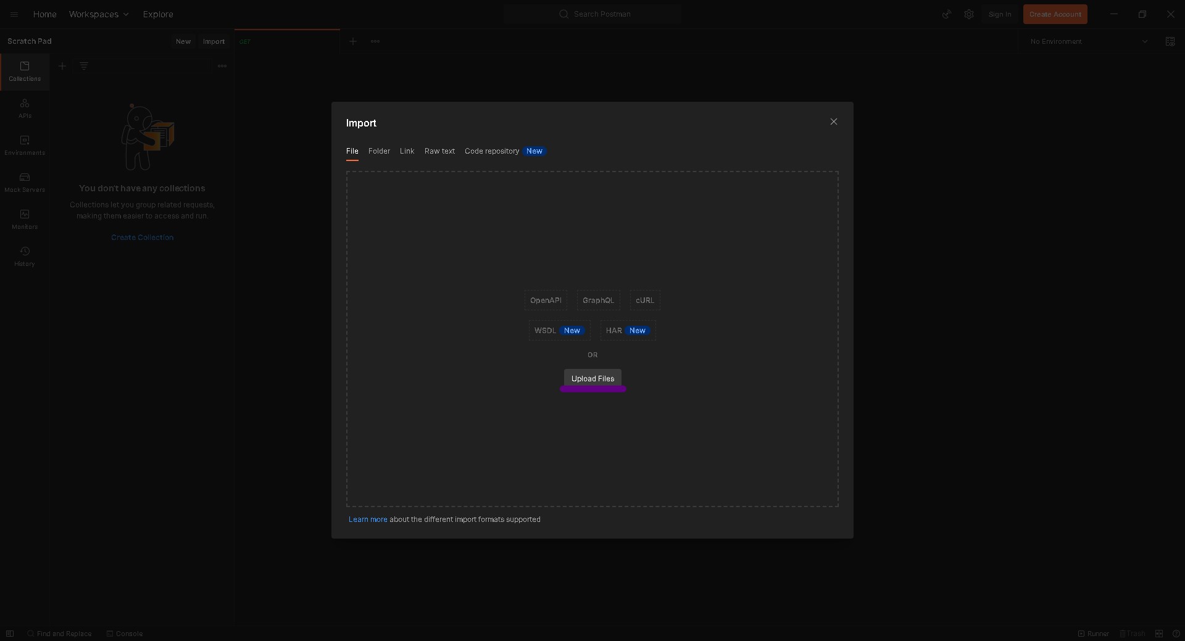Screen dimensions: 1185x641
Task: Click the New button in Scratch Pad
Action: pyautogui.click(x=183, y=41)
